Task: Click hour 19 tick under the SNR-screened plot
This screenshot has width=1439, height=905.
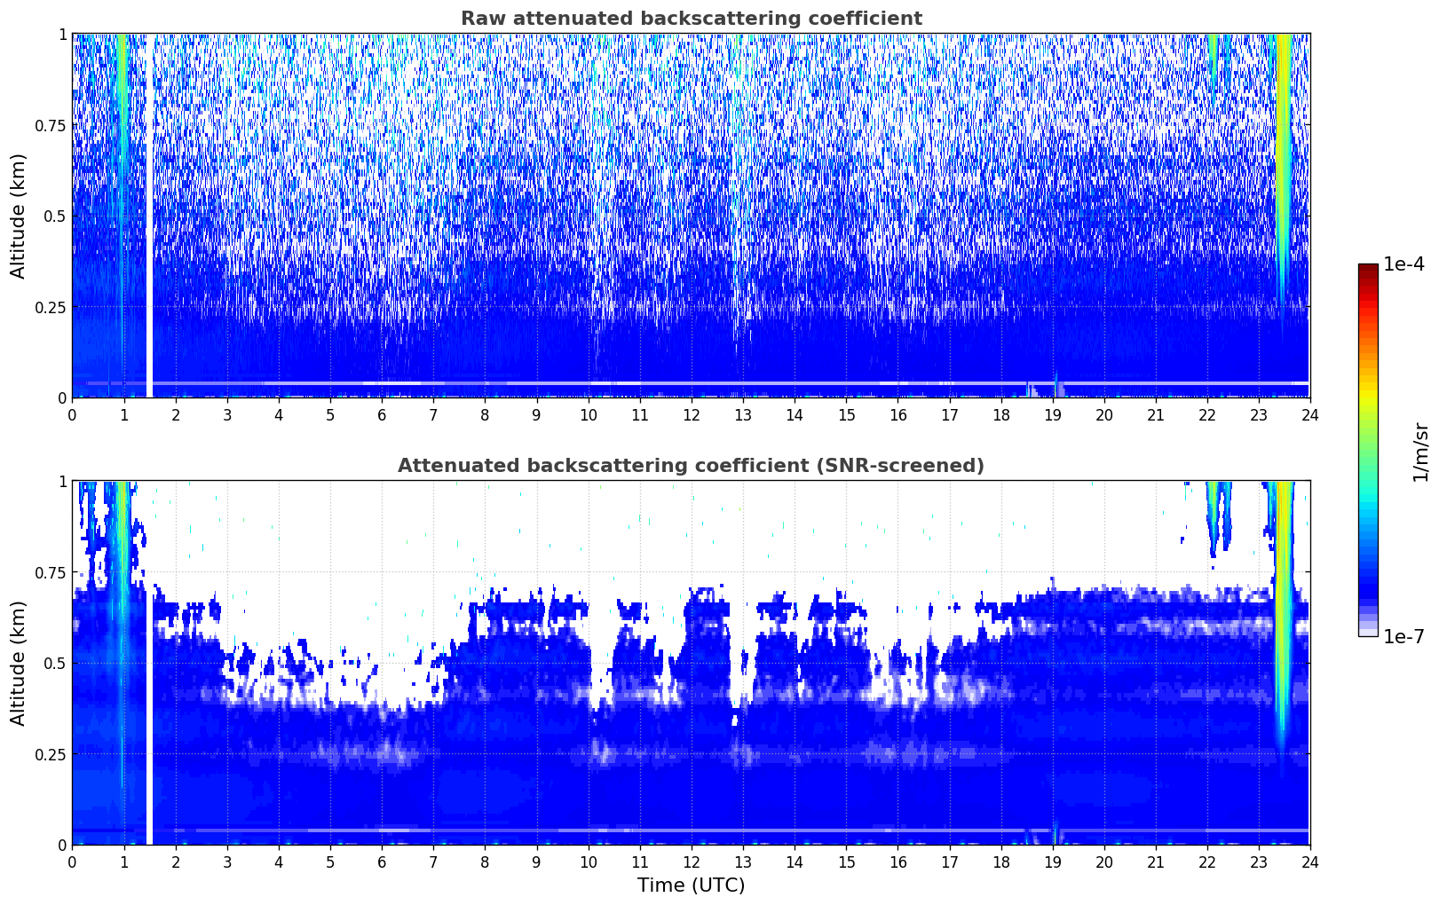Action: pos(1053,862)
